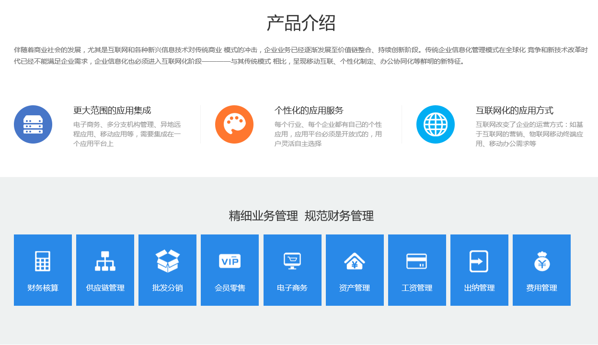Click the calculator icon for 财务核算

coord(43,261)
